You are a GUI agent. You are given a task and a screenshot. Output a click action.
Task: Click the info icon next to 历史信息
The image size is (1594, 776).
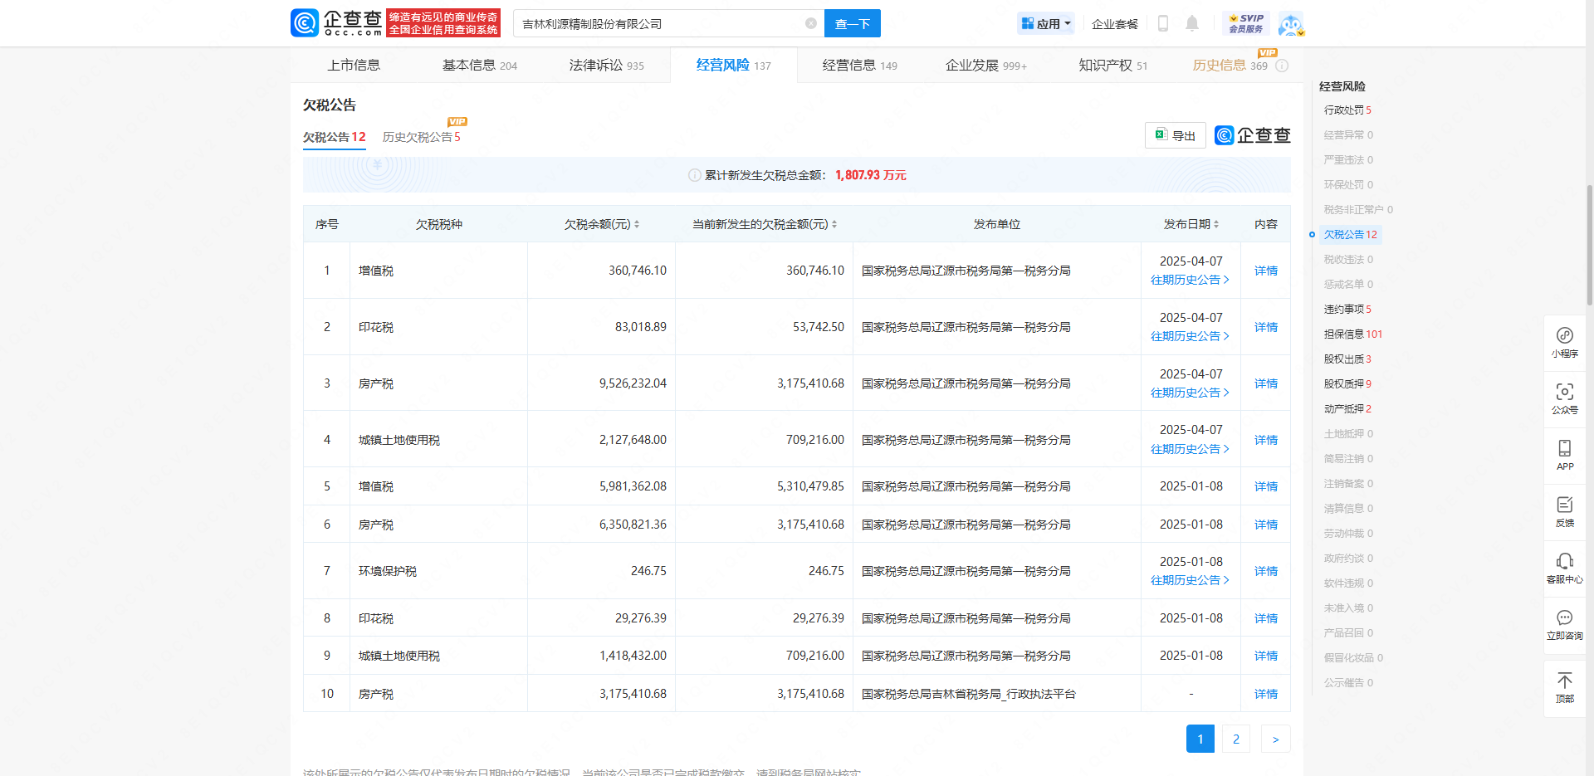(1282, 66)
